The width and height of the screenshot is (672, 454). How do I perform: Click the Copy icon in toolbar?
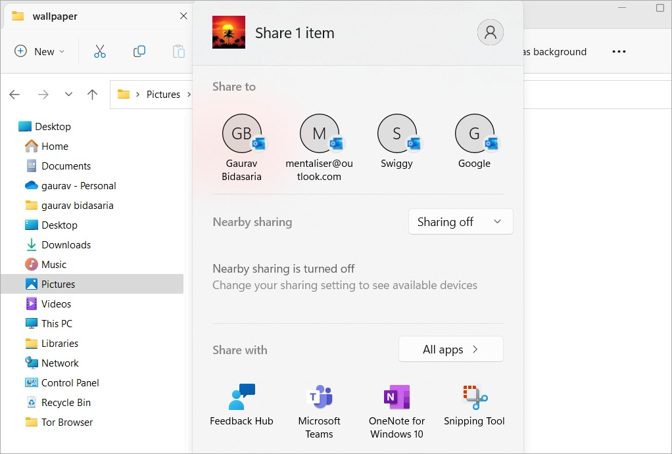pos(139,51)
